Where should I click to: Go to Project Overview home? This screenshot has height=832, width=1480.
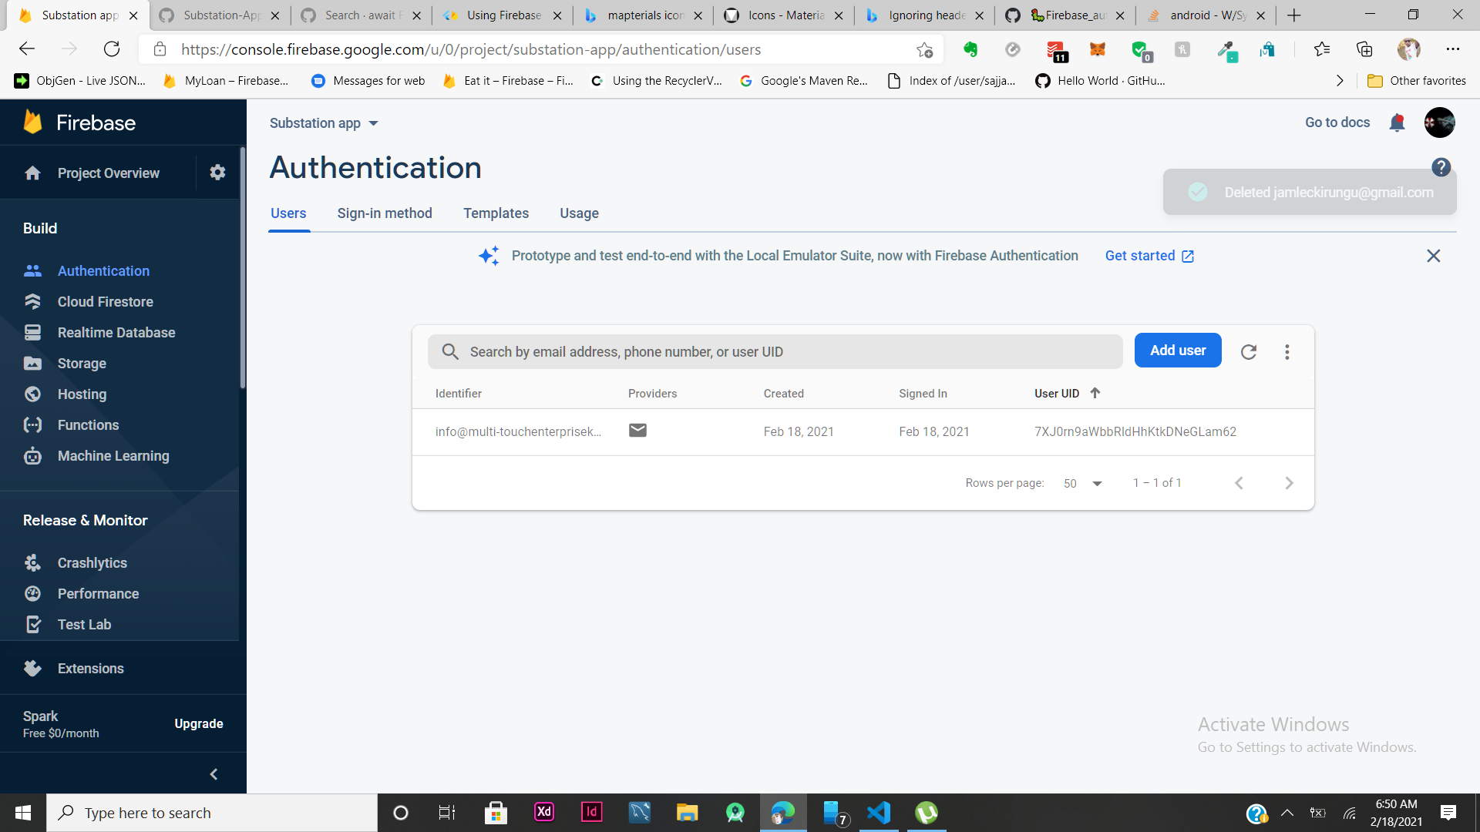tap(108, 173)
